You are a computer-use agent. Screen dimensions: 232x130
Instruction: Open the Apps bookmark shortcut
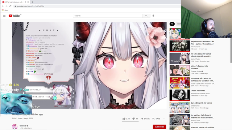(x=5, y=10)
